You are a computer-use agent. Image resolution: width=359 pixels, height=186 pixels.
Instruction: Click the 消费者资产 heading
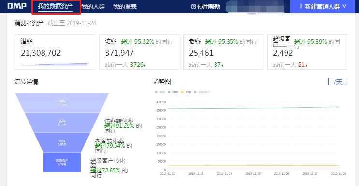[x=29, y=23]
